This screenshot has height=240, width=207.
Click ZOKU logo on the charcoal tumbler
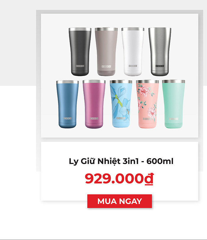click(x=80, y=66)
